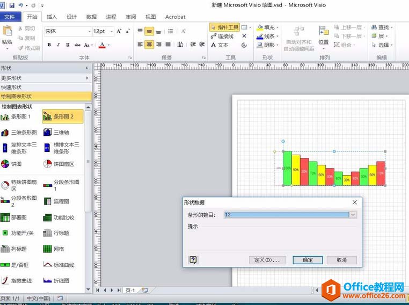Image resolution: width=409 pixels, height=305 pixels.
Task: Open the 设计 ribbon tab
Action: 72,17
